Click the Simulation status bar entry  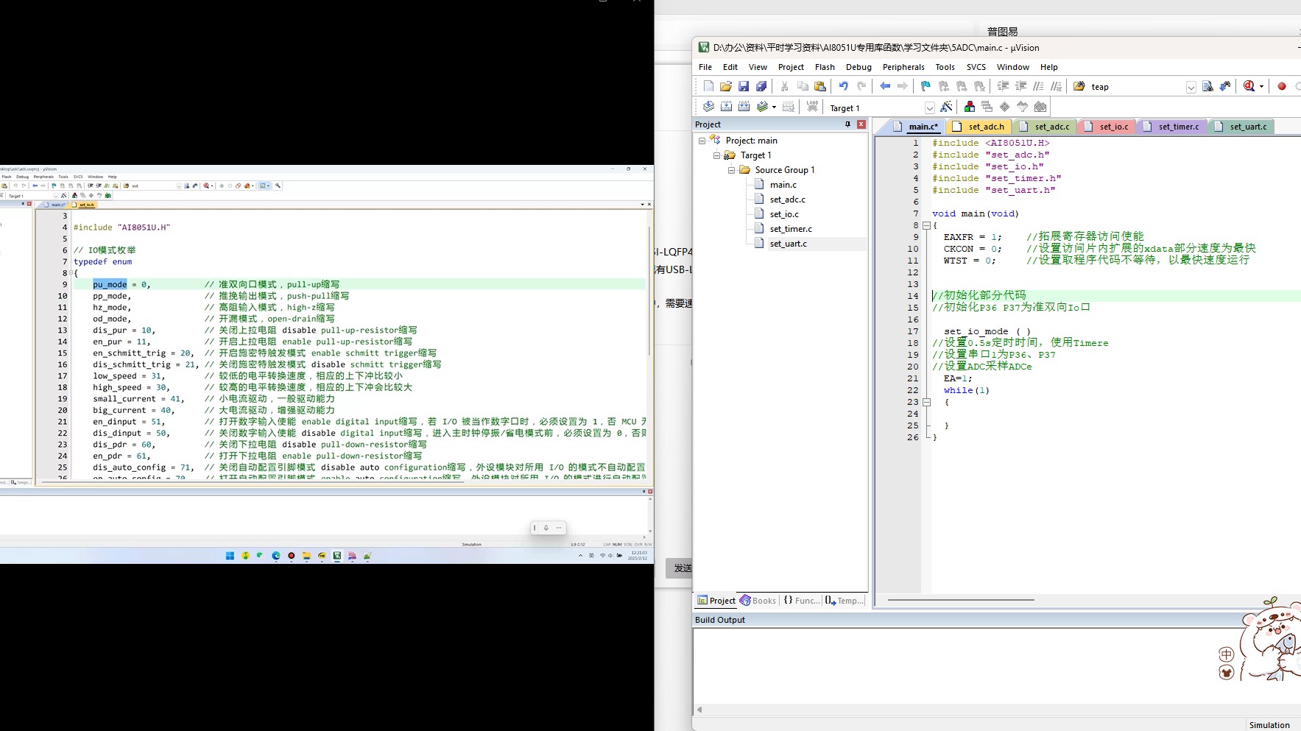1269,725
